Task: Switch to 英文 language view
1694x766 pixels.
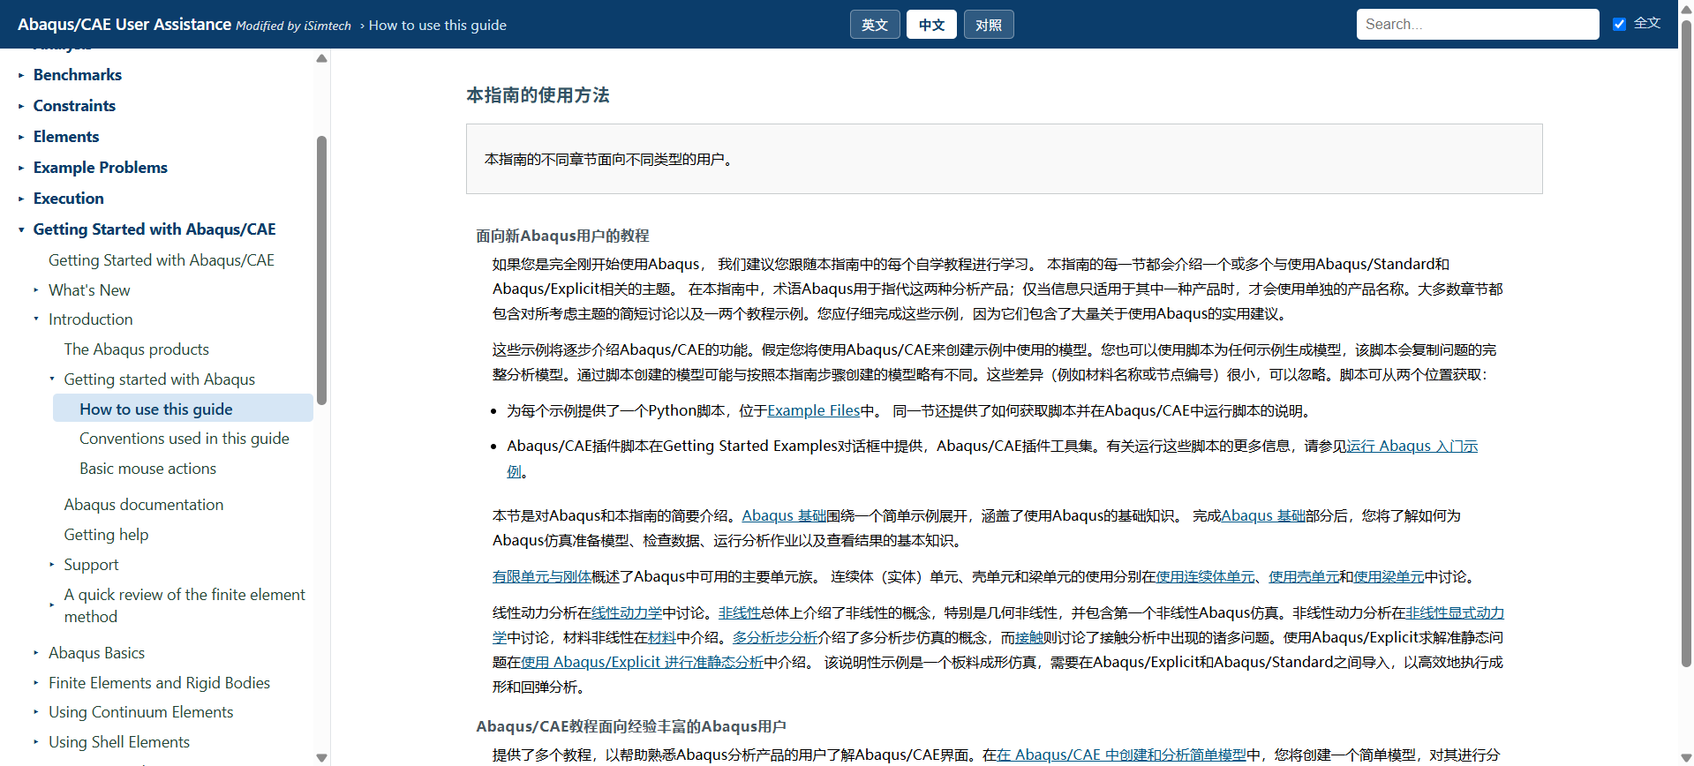Action: click(x=875, y=25)
